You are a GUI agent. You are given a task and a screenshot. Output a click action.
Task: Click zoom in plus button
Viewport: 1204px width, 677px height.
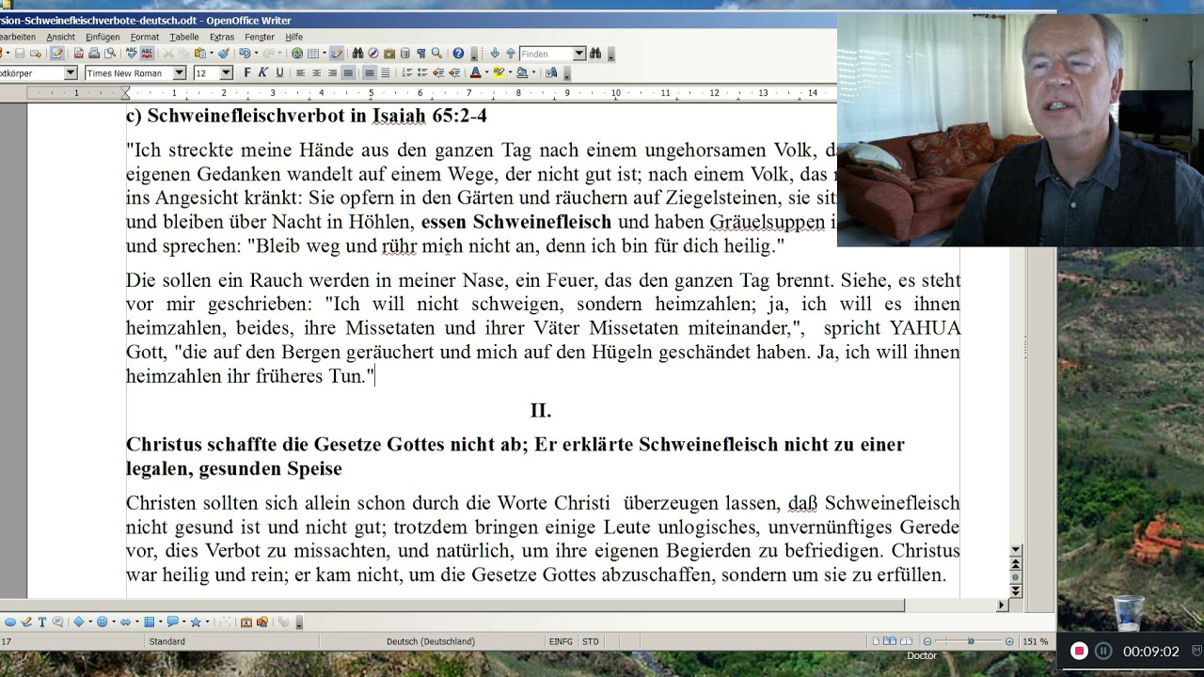[1009, 641]
